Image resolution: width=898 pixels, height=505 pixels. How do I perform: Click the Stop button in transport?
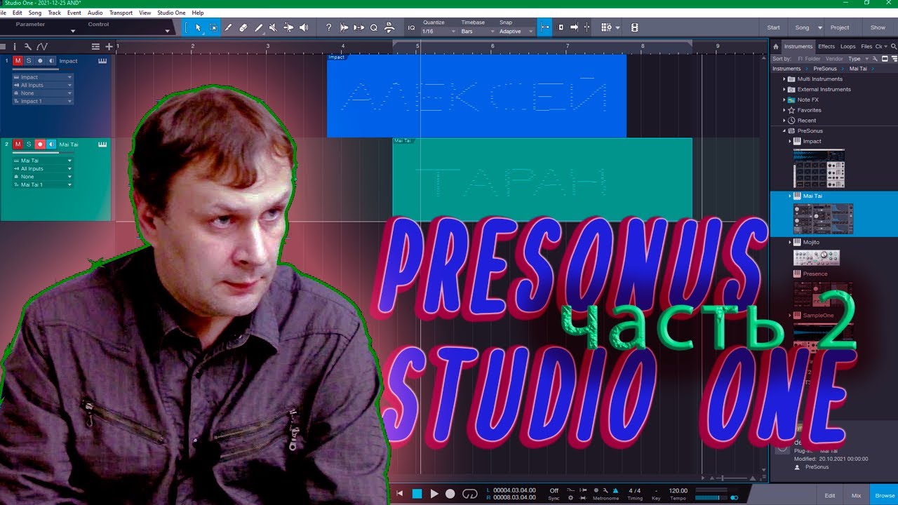point(417,494)
